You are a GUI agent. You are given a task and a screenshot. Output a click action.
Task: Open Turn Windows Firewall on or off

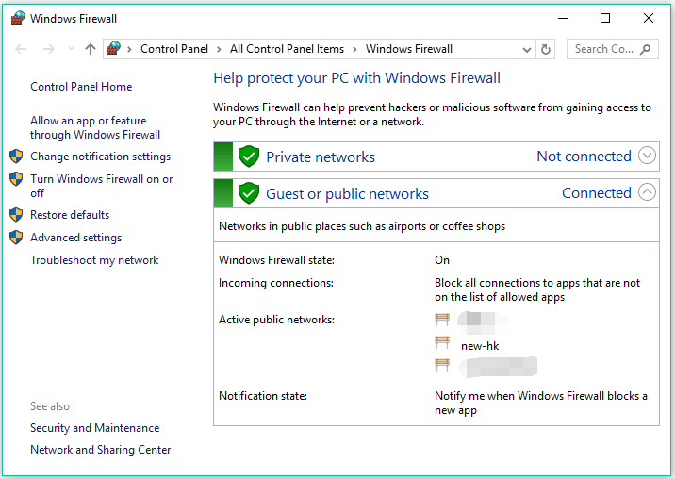(x=101, y=186)
